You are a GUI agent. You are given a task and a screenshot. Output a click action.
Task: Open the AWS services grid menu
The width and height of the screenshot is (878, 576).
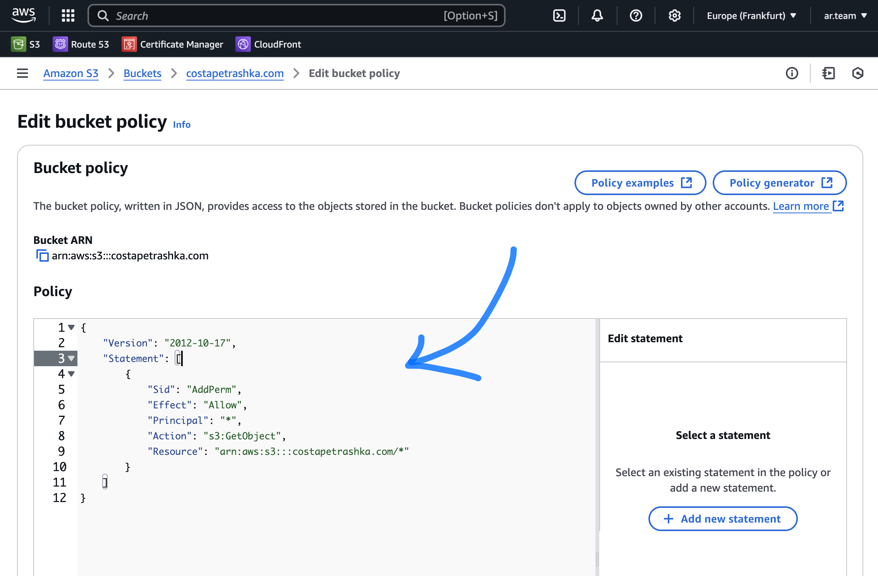point(68,15)
